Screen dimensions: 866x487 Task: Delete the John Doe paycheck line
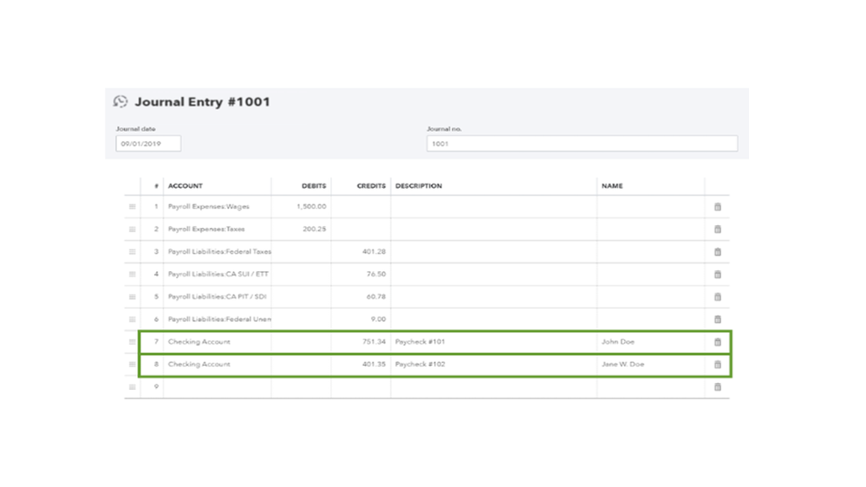tap(717, 342)
